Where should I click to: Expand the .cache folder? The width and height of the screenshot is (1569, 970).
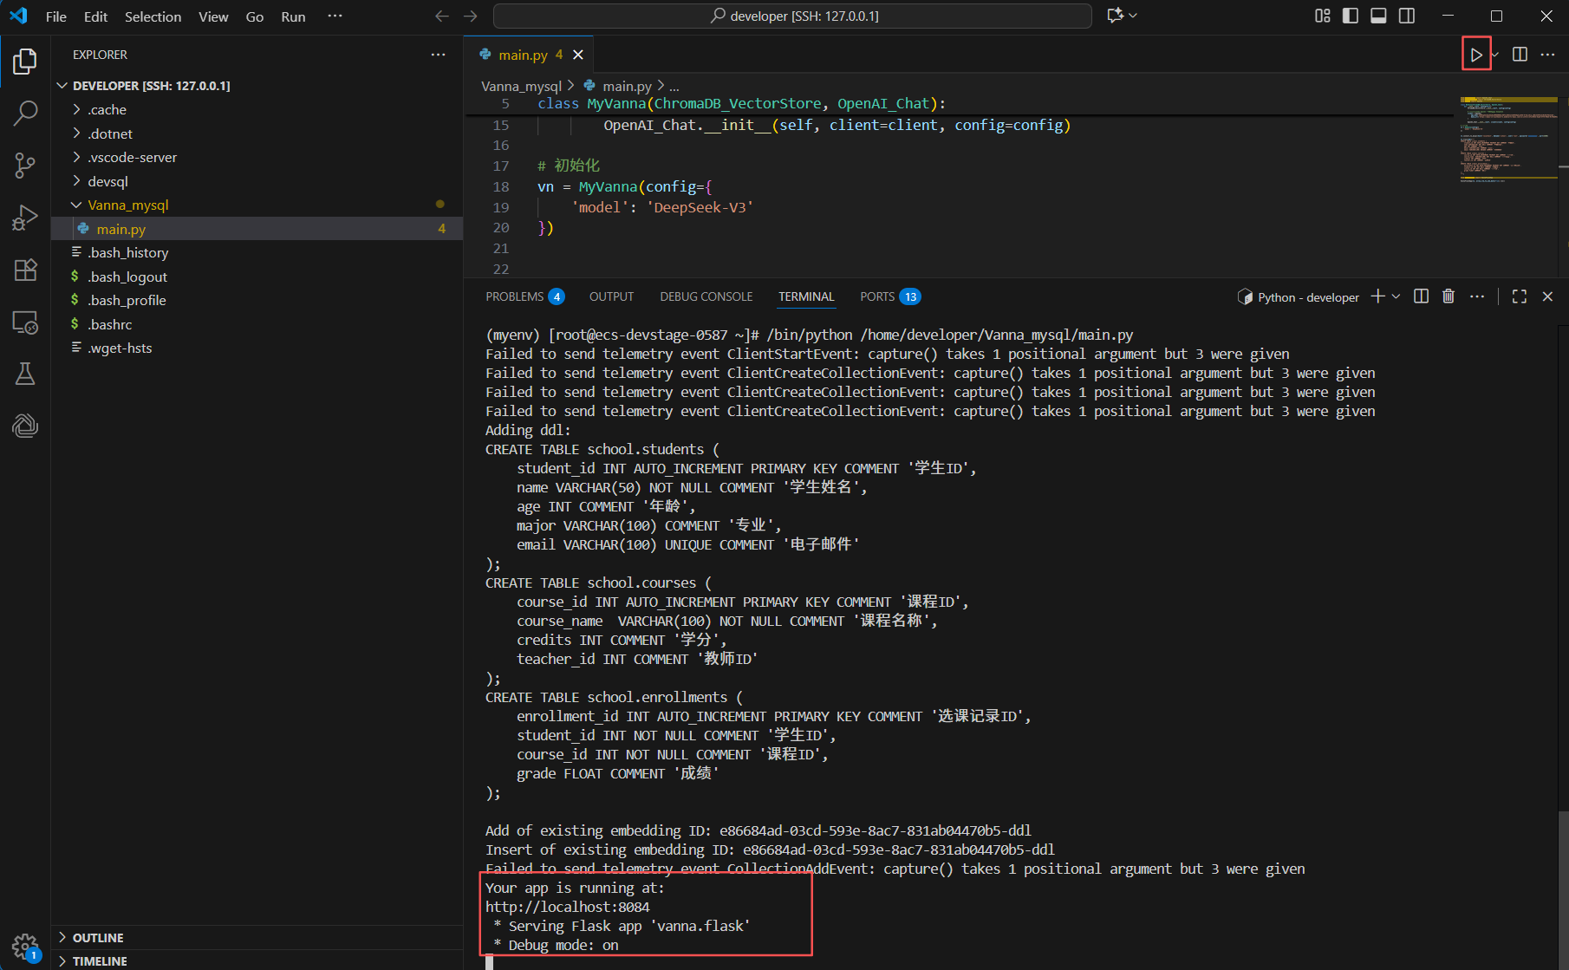click(x=107, y=109)
